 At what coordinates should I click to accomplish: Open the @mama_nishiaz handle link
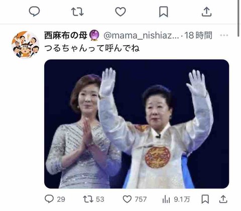[x=141, y=36]
